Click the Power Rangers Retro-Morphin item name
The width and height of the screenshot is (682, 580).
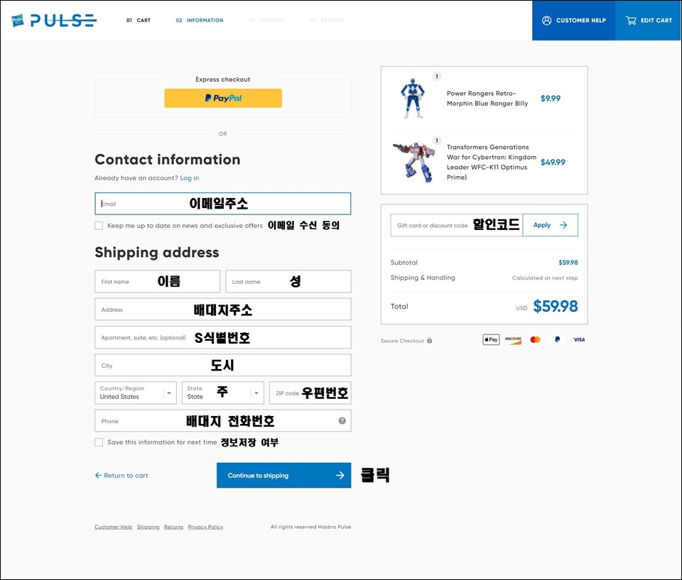point(487,98)
